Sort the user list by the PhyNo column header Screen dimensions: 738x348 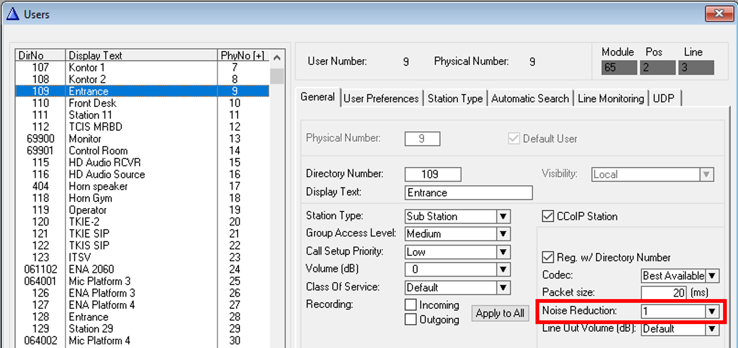pyautogui.click(x=242, y=56)
